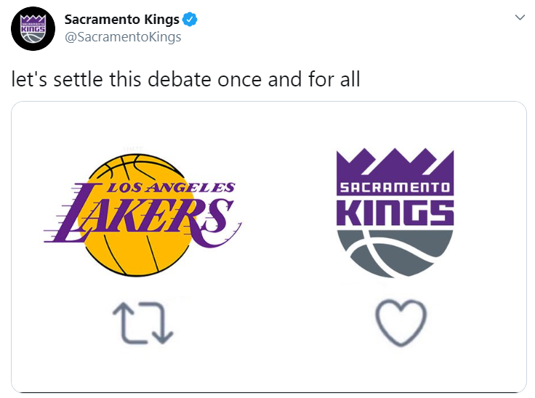Select the large KINGS lettering in the shield
Image resolution: width=535 pixels, height=398 pixels.
click(395, 212)
